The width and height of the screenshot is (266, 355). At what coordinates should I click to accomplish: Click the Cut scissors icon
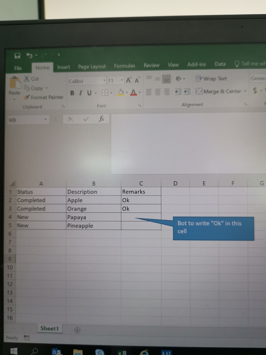coord(27,79)
